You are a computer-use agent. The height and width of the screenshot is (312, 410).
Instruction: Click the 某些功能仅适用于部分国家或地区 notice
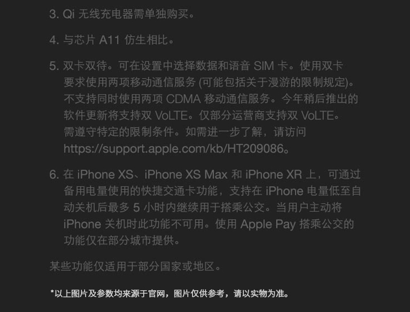[135, 266]
